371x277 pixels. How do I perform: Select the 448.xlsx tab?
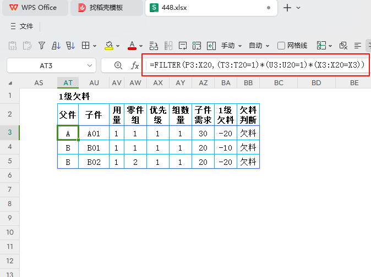211,8
